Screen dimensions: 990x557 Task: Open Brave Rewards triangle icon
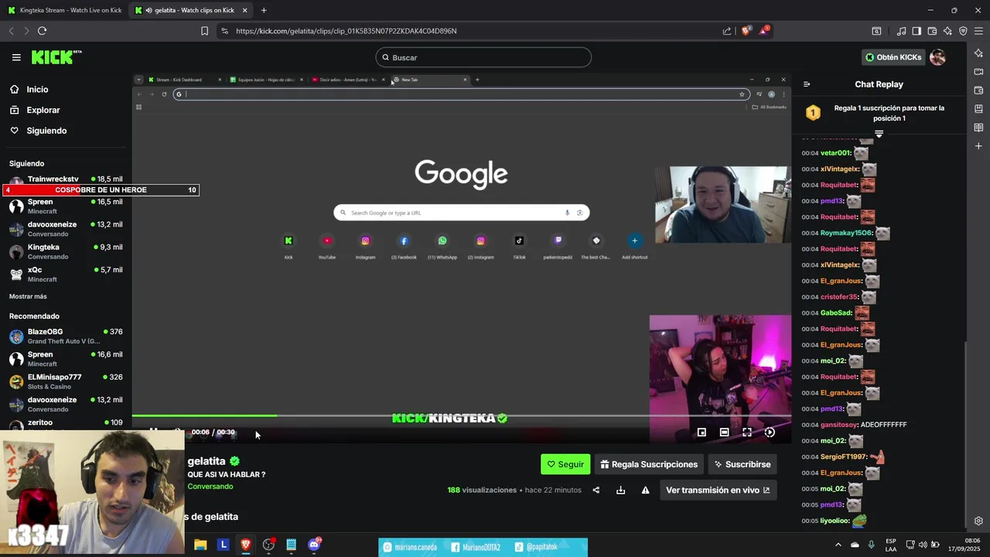tap(764, 30)
